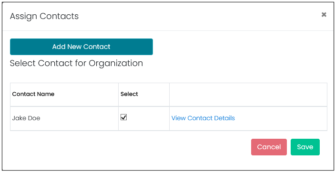This screenshot has width=335, height=172.
Task: Click the empty third column header cell
Action: pyautogui.click(x=248, y=95)
